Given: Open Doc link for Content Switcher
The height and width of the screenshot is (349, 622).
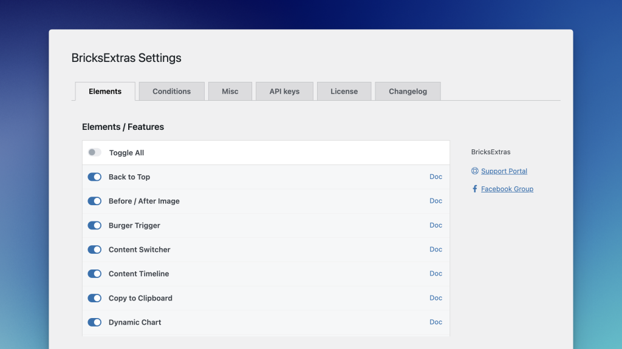Looking at the screenshot, I should tap(436, 249).
